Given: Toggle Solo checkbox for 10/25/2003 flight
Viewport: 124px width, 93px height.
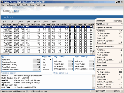Looking at the screenshot, I should (75, 29).
